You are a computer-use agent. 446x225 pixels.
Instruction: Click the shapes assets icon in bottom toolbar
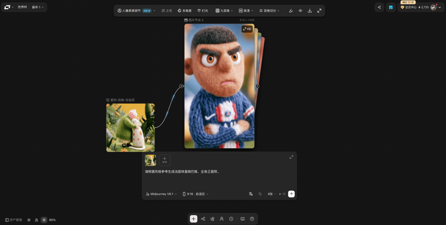click(212, 219)
